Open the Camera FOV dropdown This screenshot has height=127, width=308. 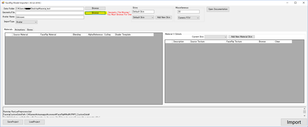coord(189,18)
